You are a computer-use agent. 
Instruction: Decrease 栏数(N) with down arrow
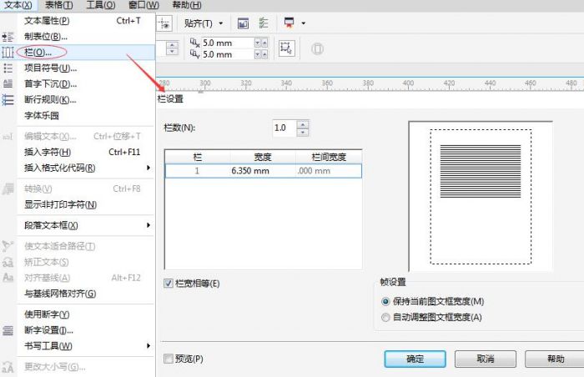click(x=303, y=133)
